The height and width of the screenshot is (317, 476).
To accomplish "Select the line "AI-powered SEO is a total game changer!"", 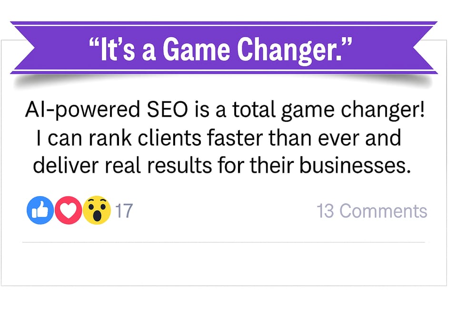I will pos(225,110).
